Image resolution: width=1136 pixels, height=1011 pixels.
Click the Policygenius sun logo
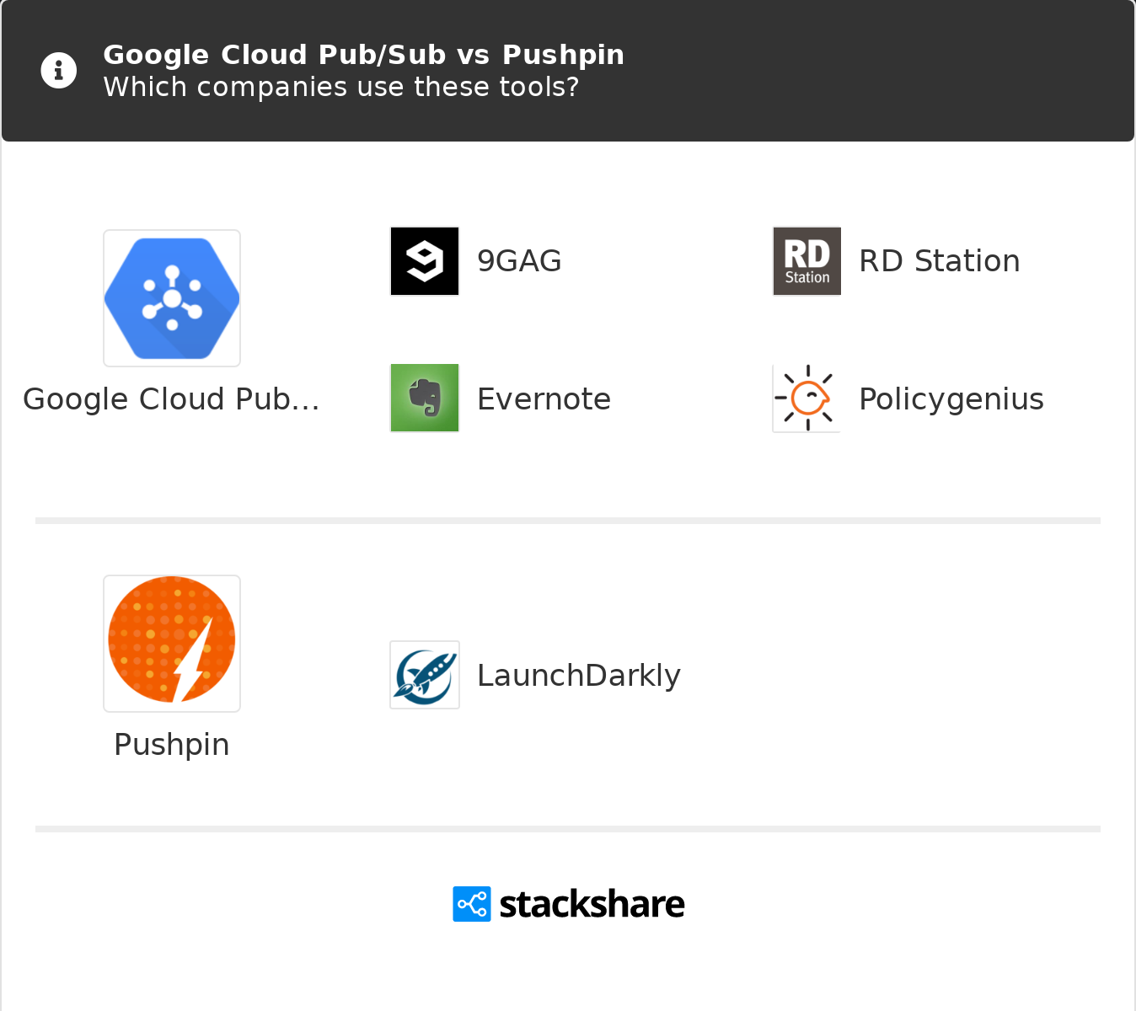(806, 398)
